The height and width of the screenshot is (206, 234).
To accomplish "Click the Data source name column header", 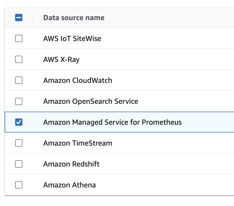I will [74, 18].
